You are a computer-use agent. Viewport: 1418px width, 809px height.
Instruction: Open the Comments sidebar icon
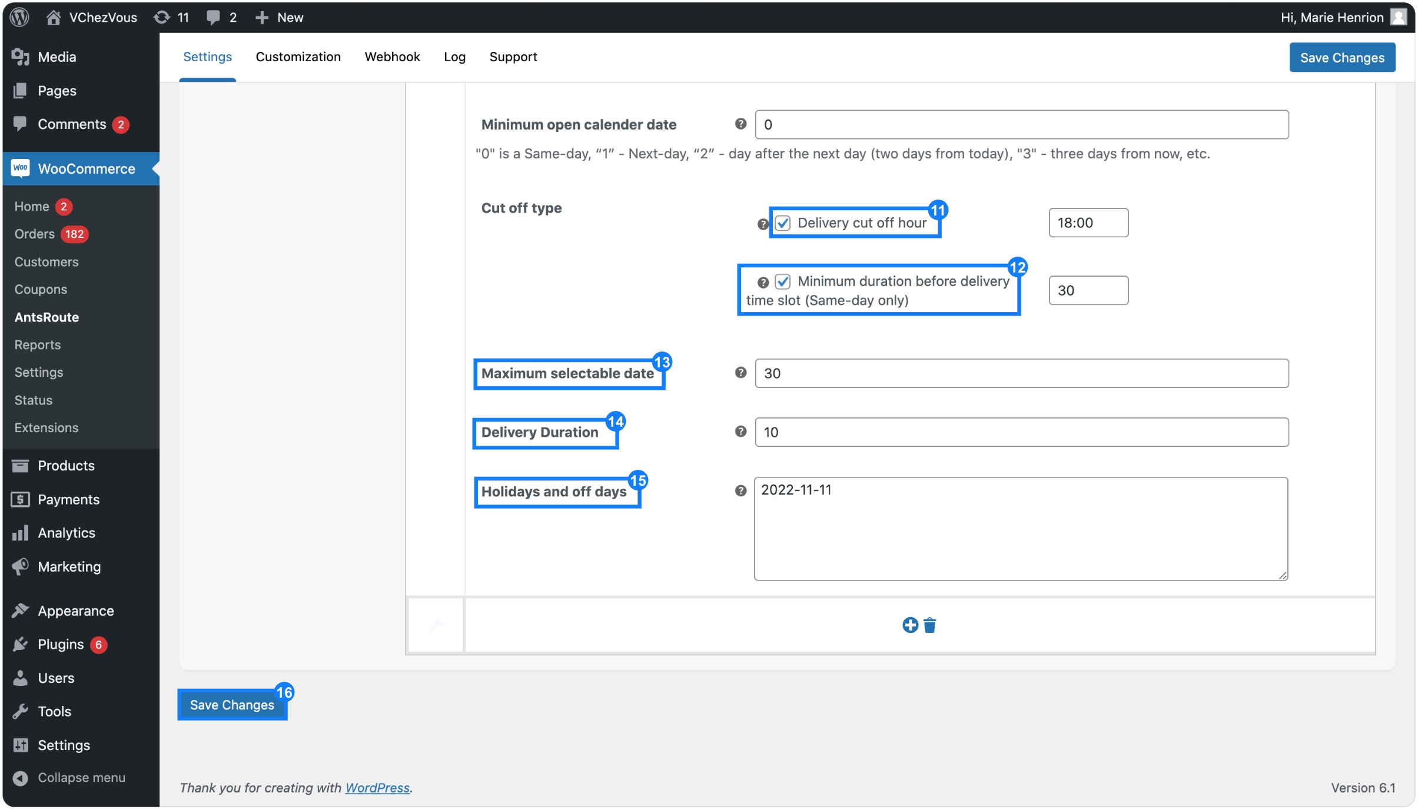[x=20, y=124]
